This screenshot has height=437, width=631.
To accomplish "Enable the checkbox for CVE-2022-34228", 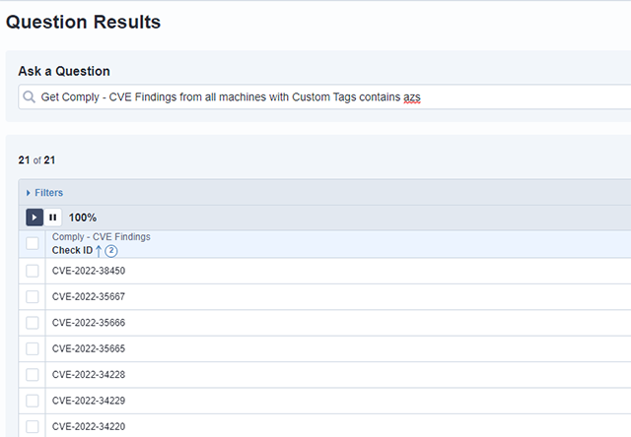I will pos(33,375).
